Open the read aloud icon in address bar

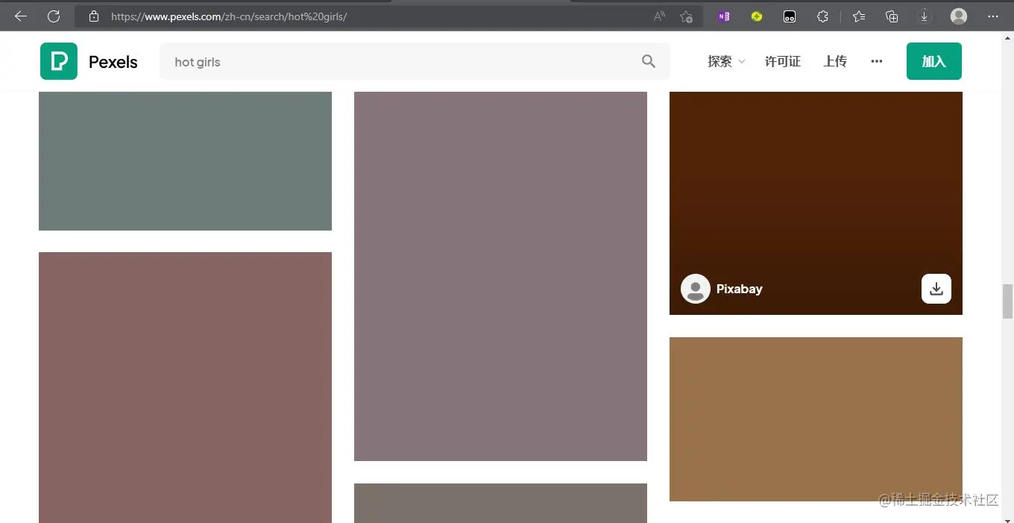[659, 16]
